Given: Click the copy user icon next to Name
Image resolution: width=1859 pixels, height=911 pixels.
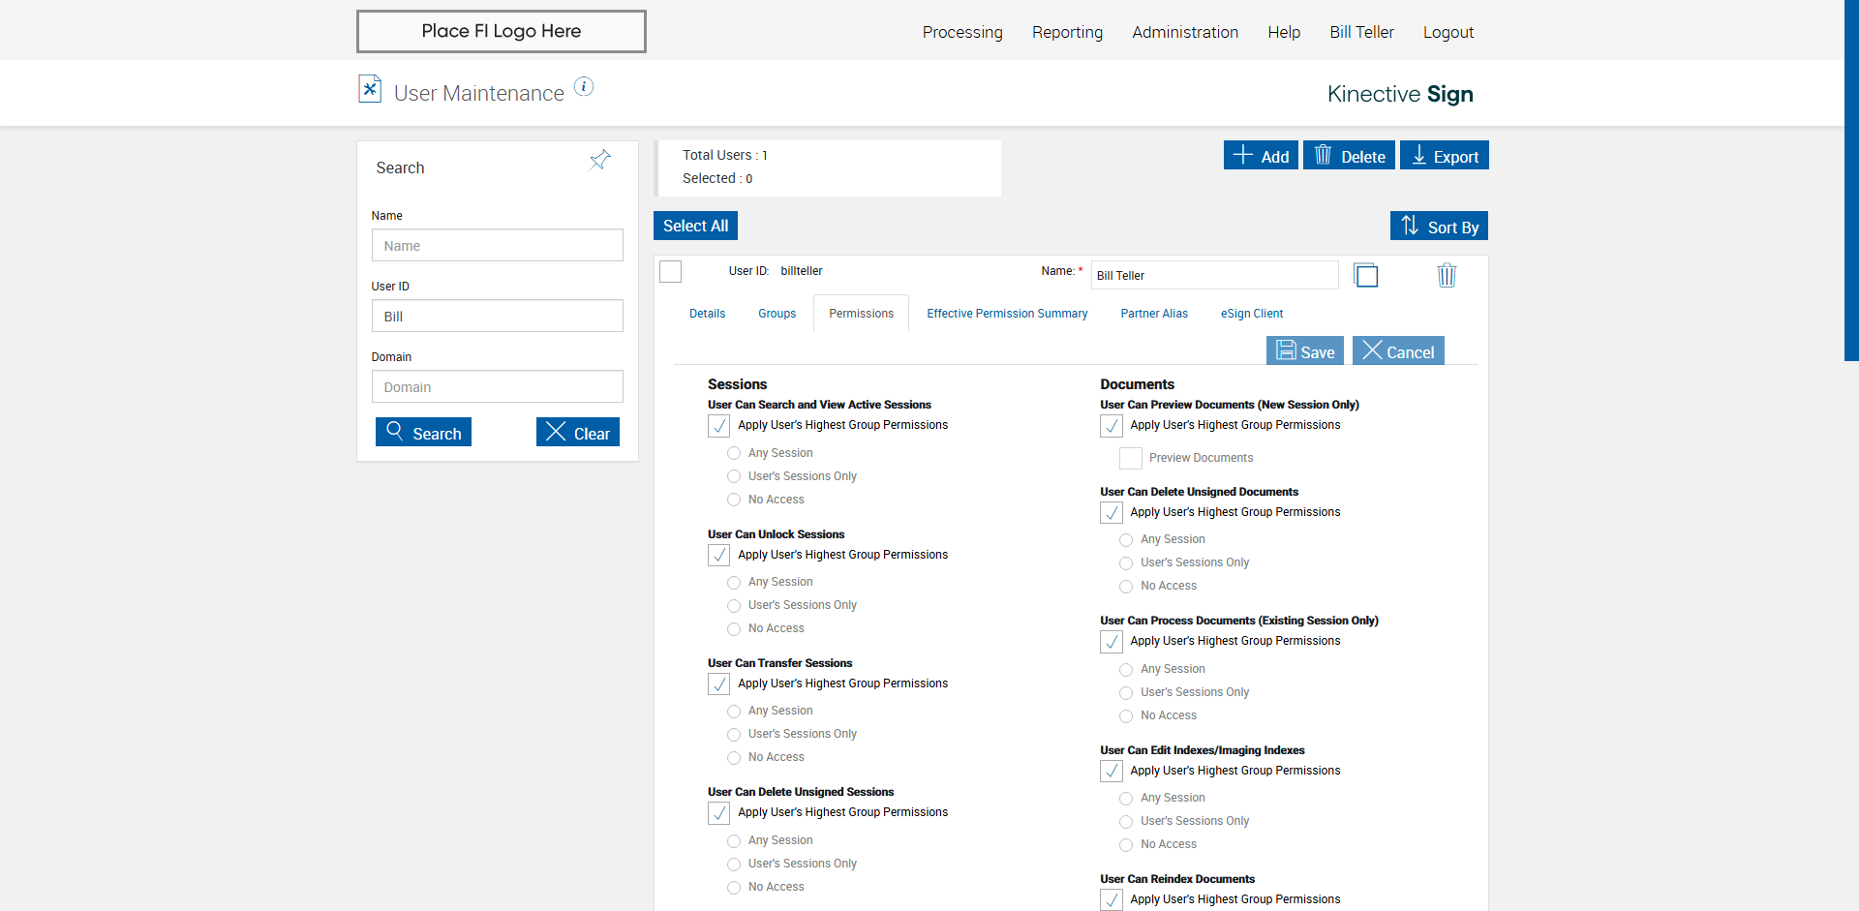Looking at the screenshot, I should 1366,276.
